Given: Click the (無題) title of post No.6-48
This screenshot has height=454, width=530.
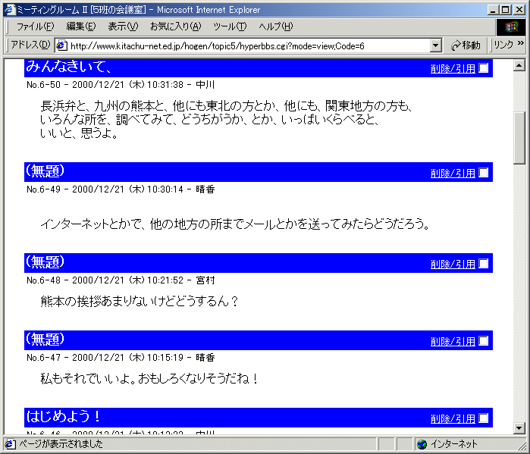Looking at the screenshot, I should (x=45, y=262).
